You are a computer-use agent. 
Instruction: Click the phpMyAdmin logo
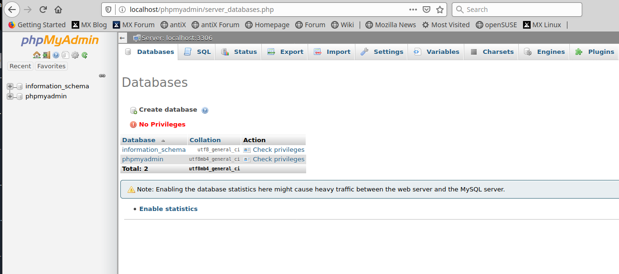click(x=60, y=41)
